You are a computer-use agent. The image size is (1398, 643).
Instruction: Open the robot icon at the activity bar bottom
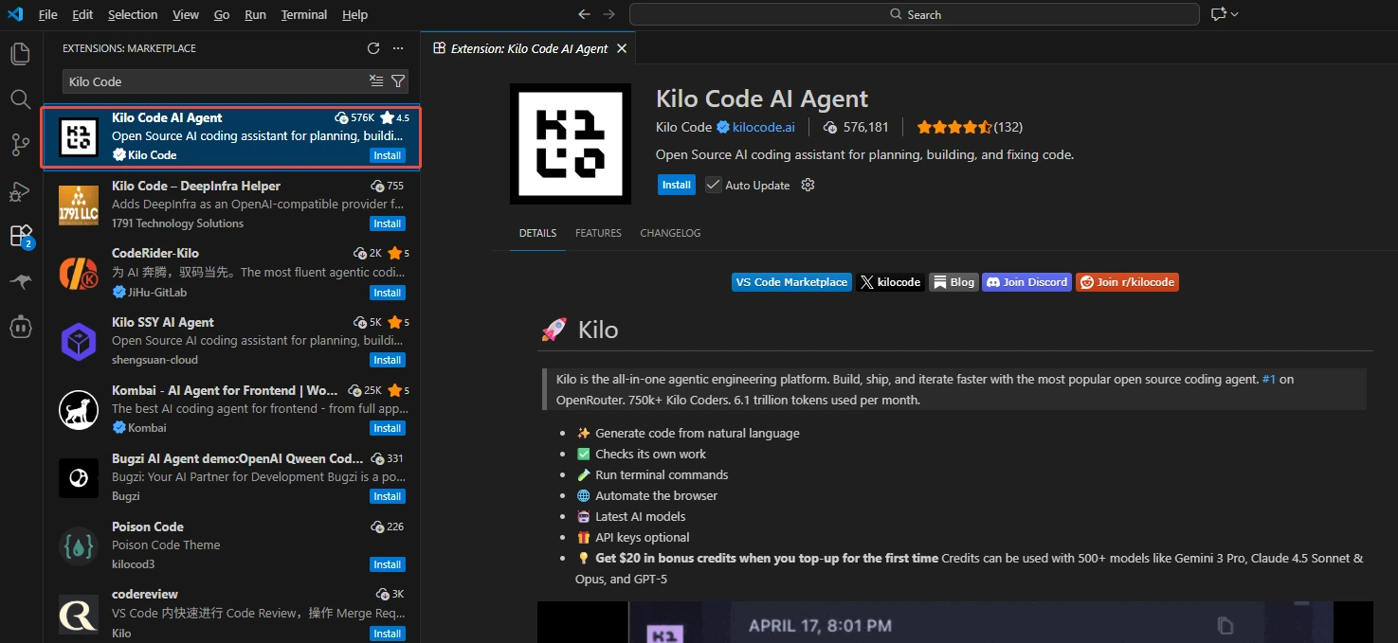[x=20, y=327]
